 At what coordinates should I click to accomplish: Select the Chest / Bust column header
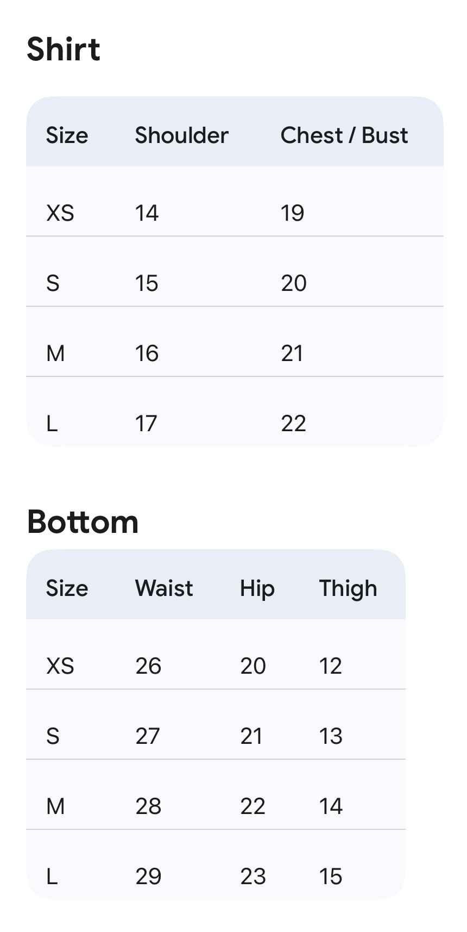344,135
